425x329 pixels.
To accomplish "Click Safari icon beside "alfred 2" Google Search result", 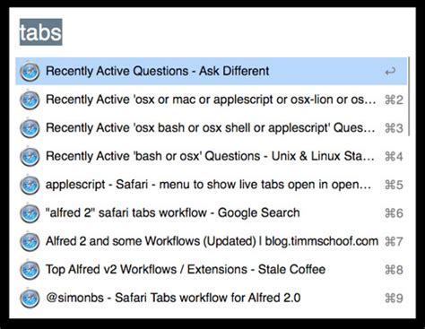I will click(x=30, y=213).
